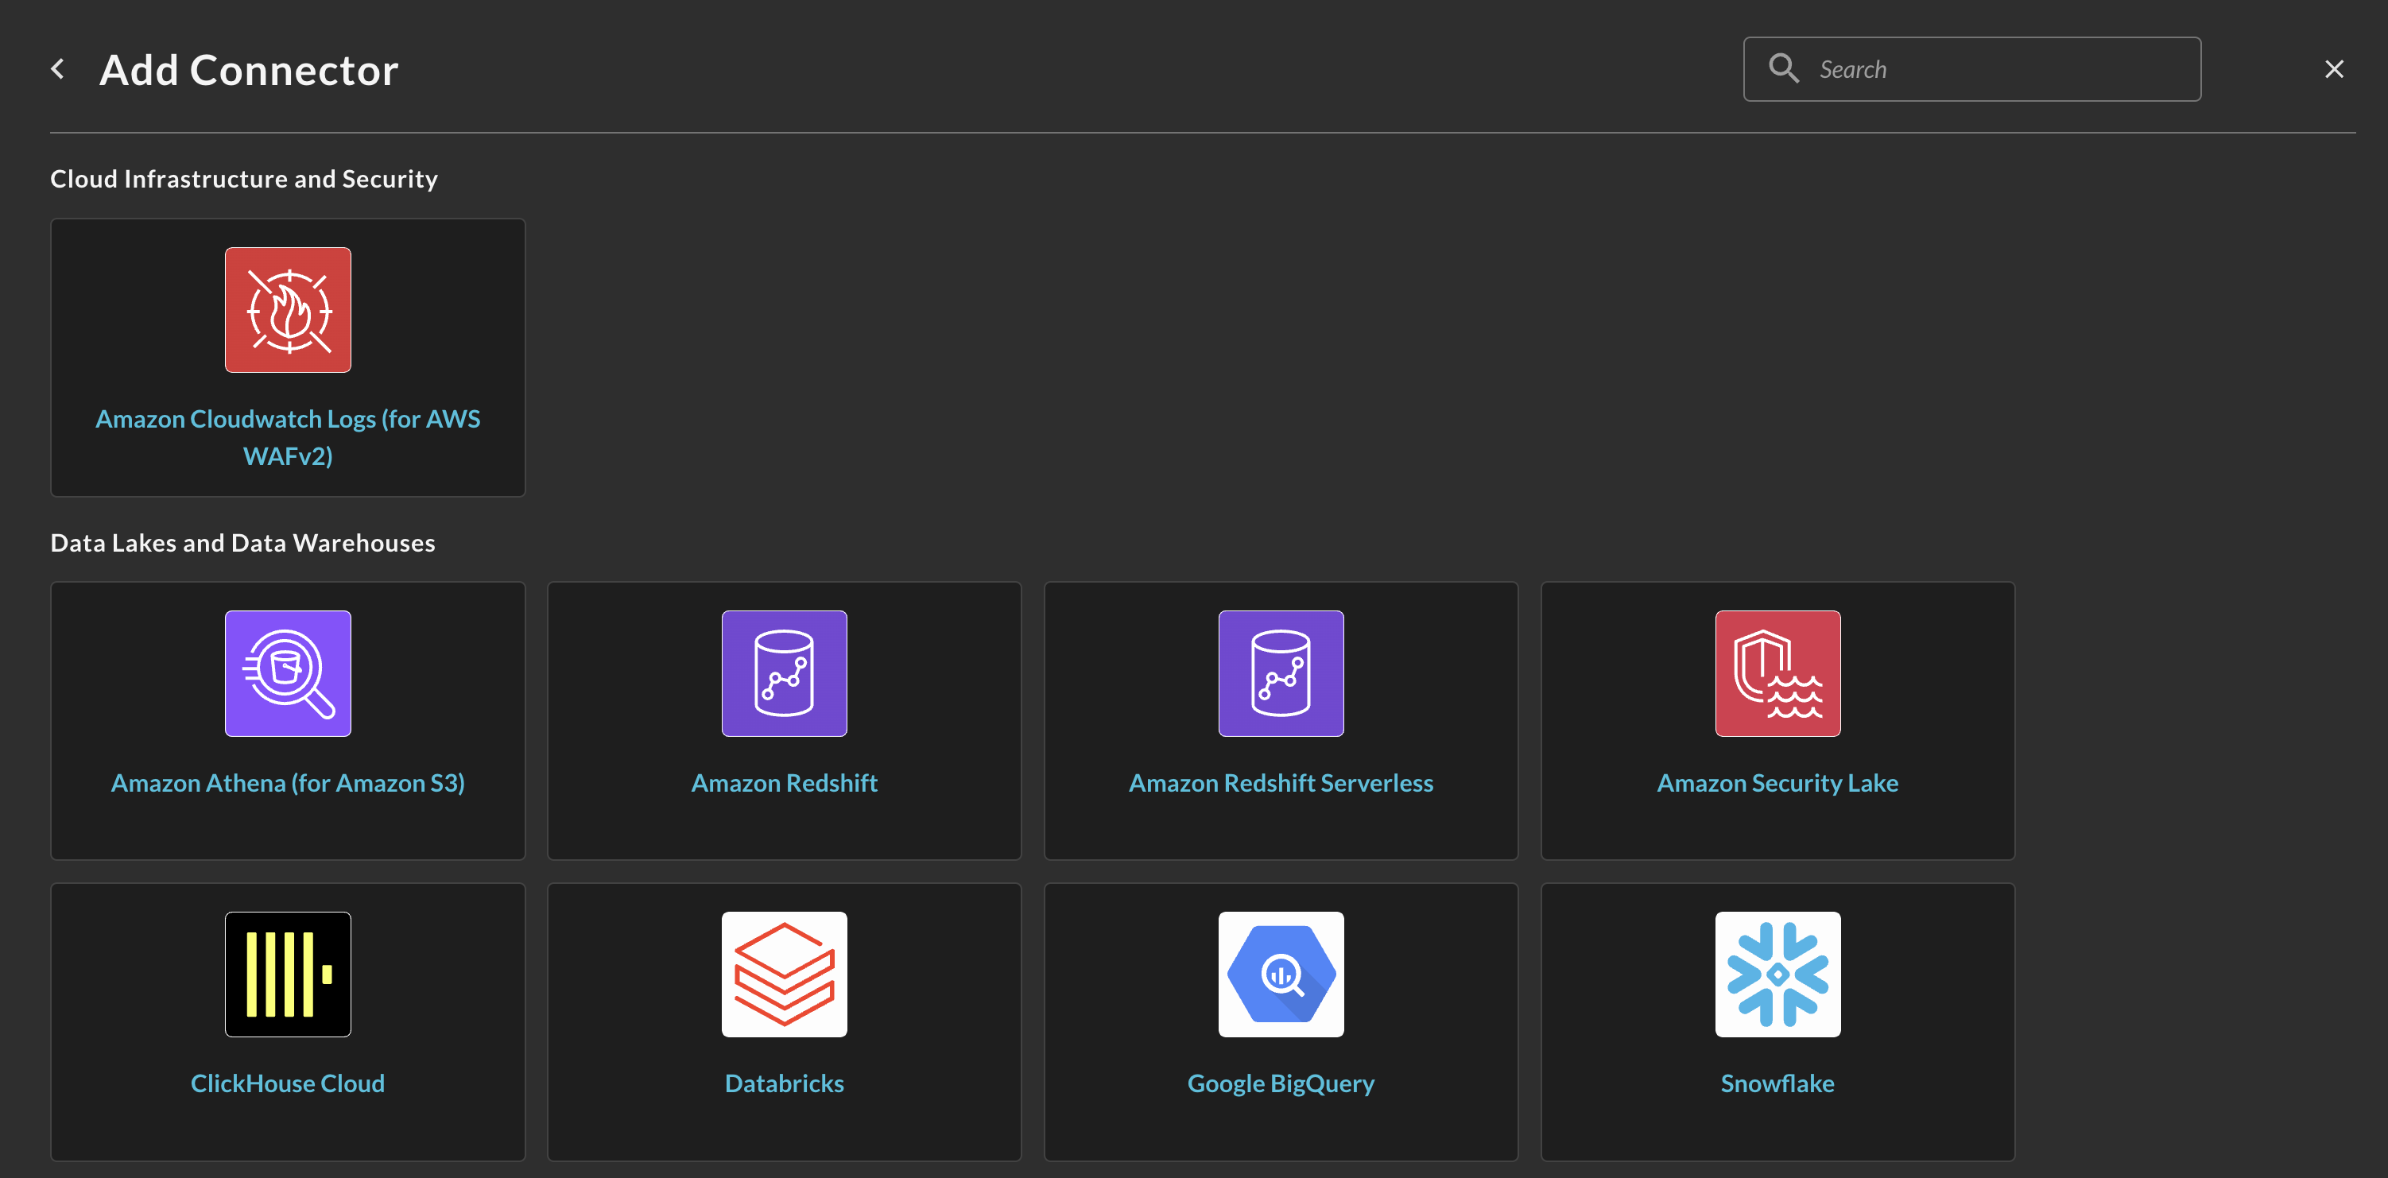The width and height of the screenshot is (2388, 1178).
Task: Select the ClickHouse Cloud connector icon
Action: pyautogui.click(x=286, y=974)
